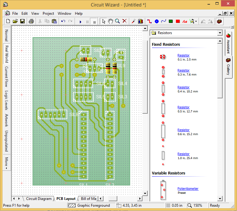Select the blue curved wire tool

tap(164, 21)
